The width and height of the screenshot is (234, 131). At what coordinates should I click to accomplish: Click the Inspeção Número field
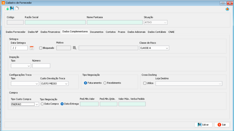(41, 66)
